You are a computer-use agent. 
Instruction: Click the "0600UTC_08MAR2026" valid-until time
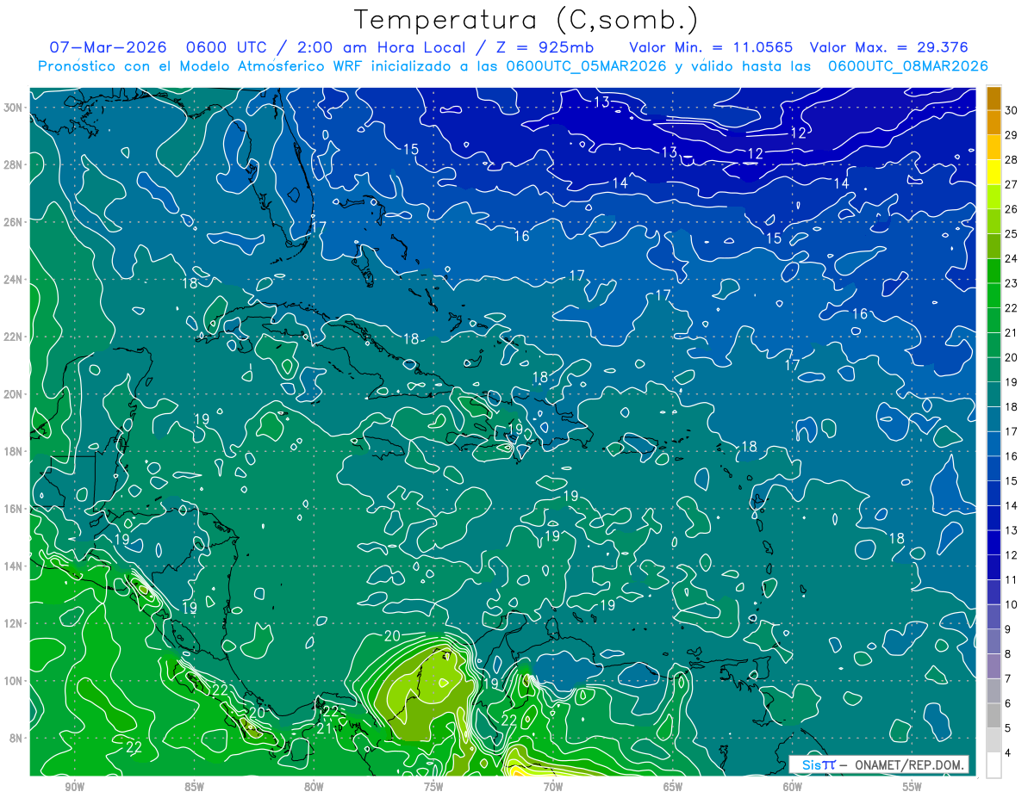[x=907, y=66]
